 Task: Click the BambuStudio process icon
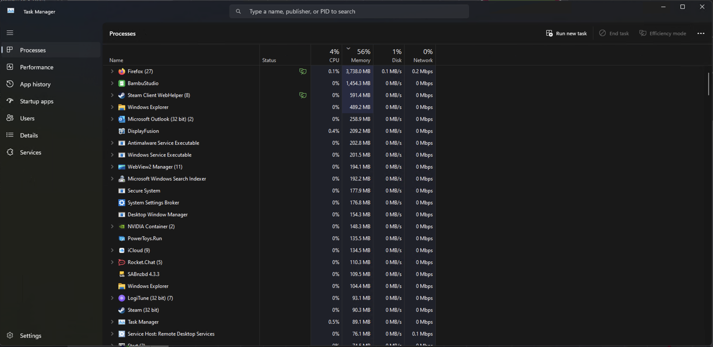coord(122,83)
